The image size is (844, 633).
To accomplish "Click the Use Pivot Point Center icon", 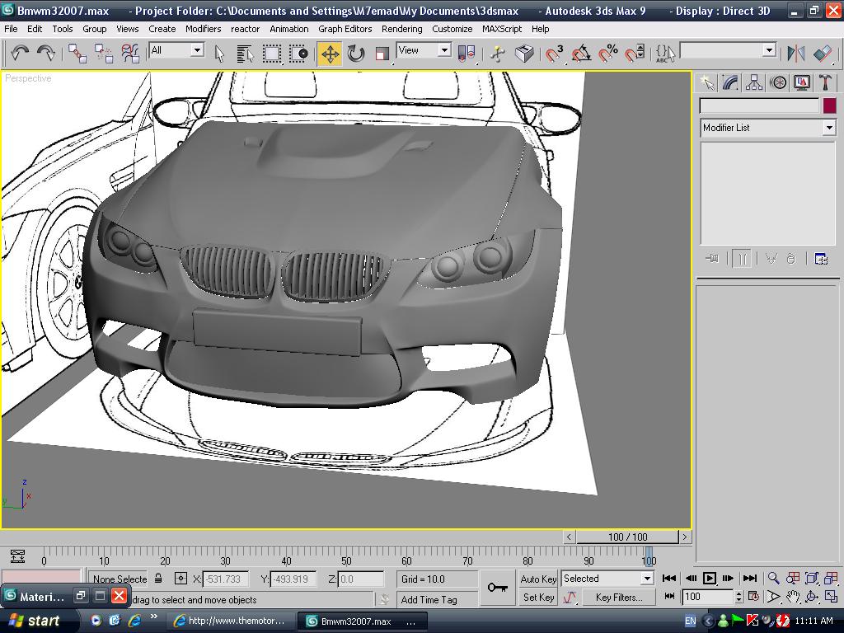I will [467, 54].
